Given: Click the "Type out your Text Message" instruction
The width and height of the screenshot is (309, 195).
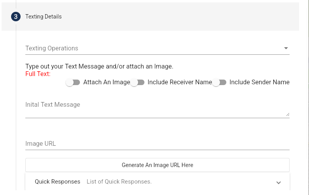Looking at the screenshot, I should coord(99,67).
